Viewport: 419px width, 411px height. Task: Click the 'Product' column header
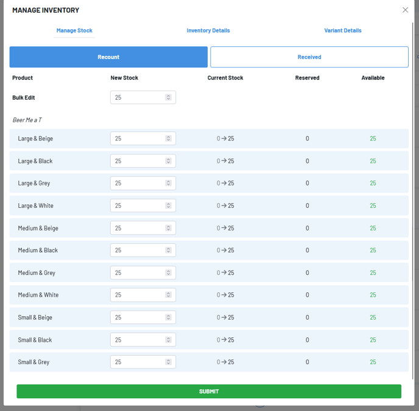pos(23,78)
